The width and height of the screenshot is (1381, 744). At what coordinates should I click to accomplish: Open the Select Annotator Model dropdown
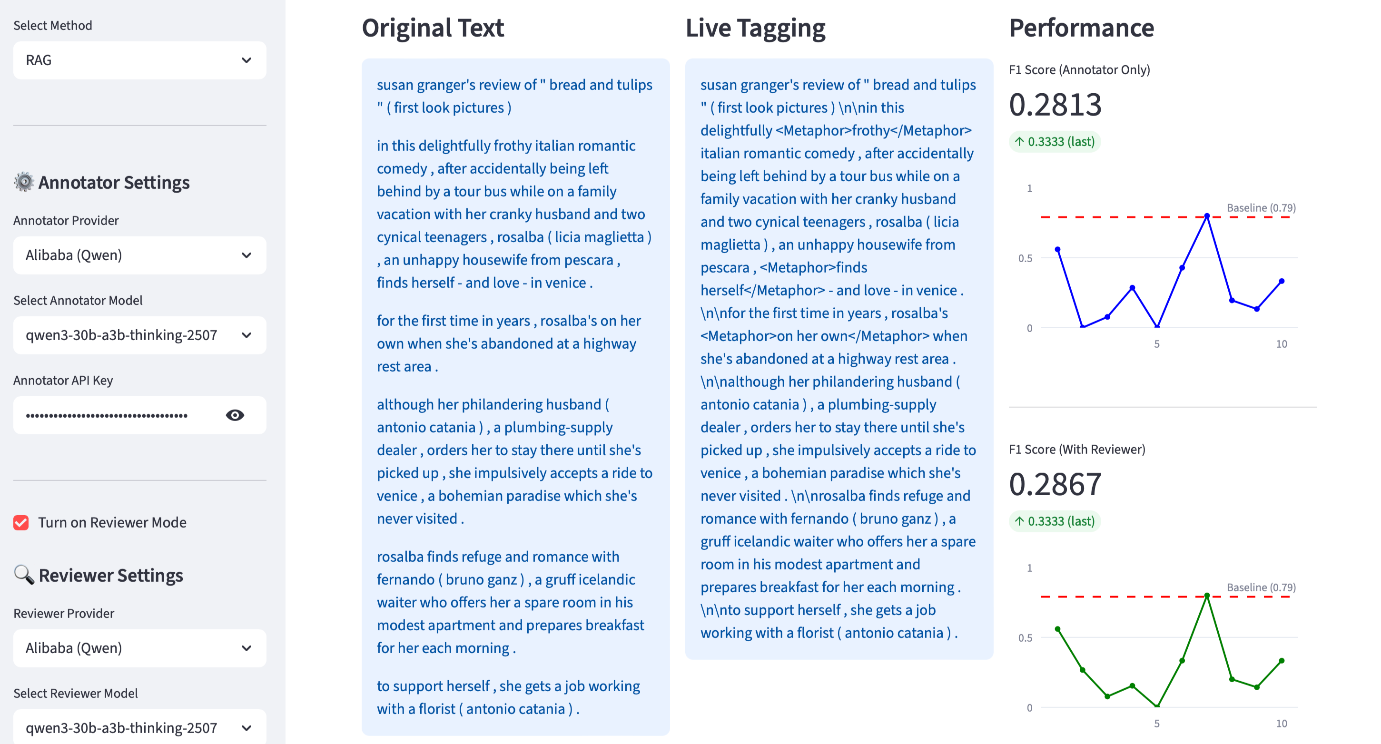click(x=139, y=335)
